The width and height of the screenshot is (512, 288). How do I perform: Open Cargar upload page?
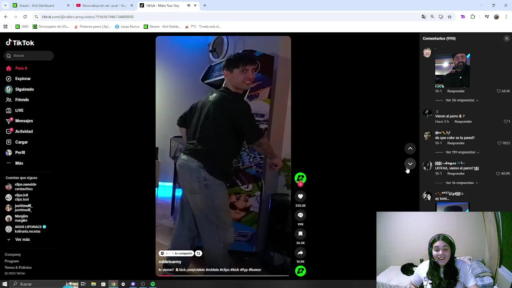coord(17,142)
